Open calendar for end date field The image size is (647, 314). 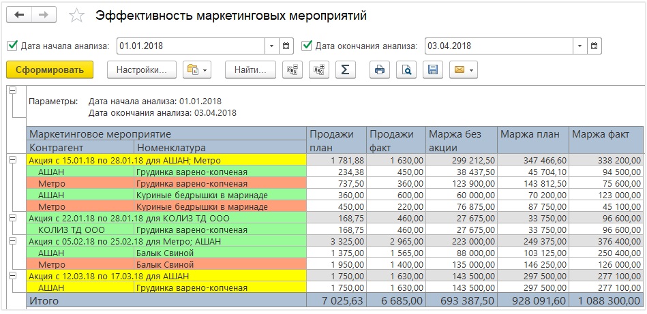[595, 46]
